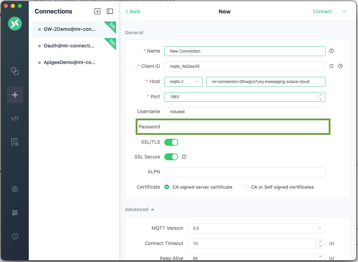Screen dimensions: 358x262
Task: Select the Oauth@mr-connecti connection
Action: (69, 45)
